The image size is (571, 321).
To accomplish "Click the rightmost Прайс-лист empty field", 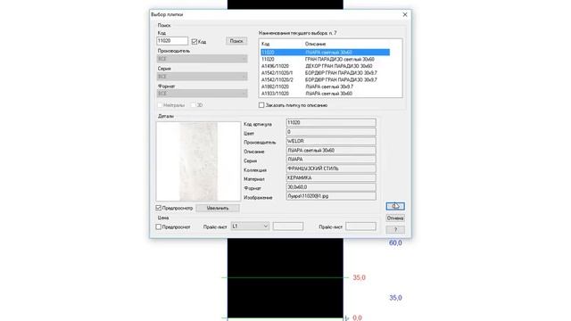I will click(x=360, y=226).
